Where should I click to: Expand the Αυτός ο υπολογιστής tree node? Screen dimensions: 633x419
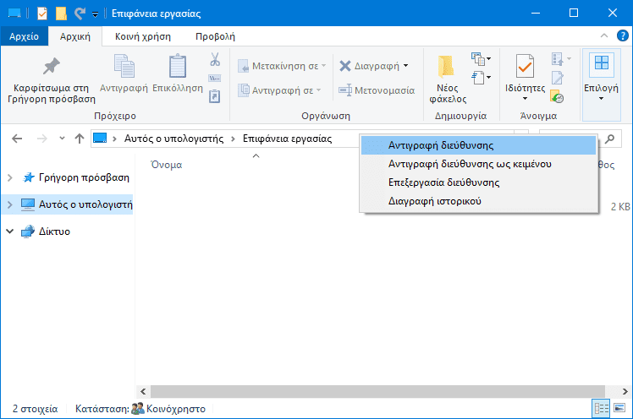(x=10, y=204)
